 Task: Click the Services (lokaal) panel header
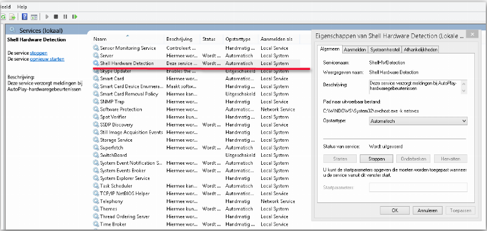click(x=41, y=30)
